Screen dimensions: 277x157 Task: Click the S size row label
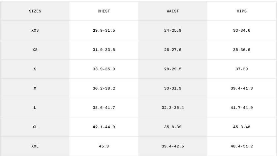35,69
